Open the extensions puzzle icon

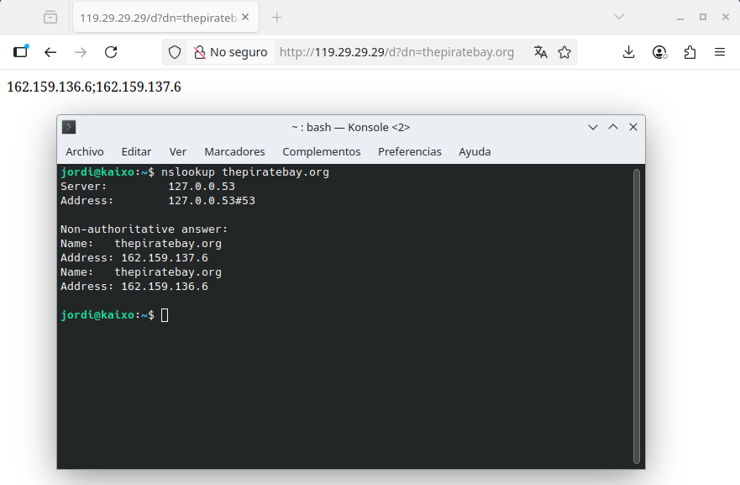[690, 52]
